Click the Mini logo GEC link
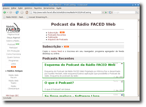 pos(12,95)
